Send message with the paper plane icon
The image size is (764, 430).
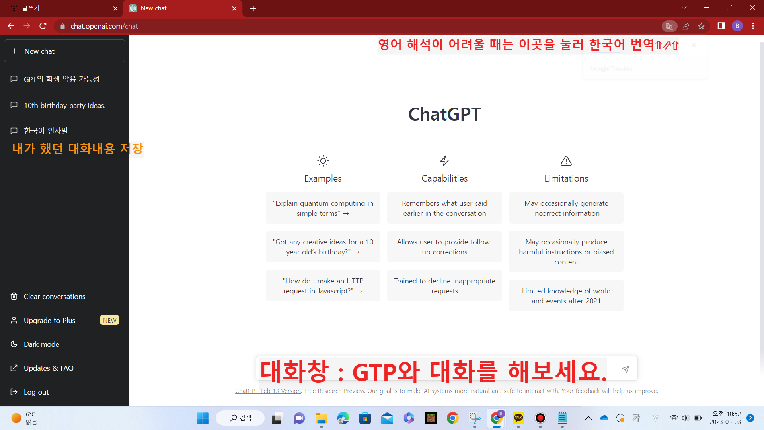click(x=625, y=369)
